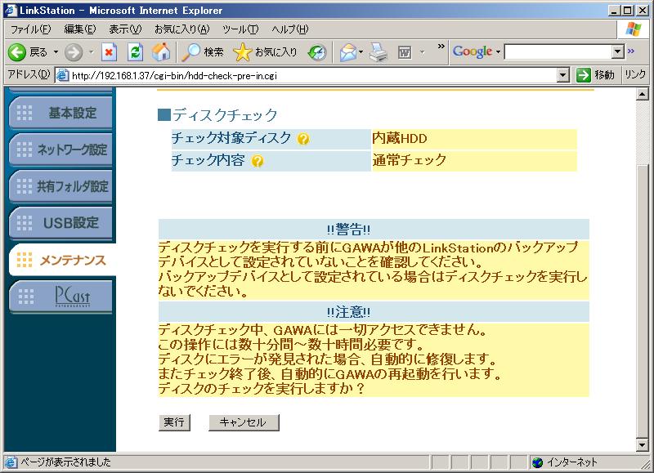Image resolution: width=654 pixels, height=473 pixels.
Task: Click リンク links bar label
Action: (635, 75)
